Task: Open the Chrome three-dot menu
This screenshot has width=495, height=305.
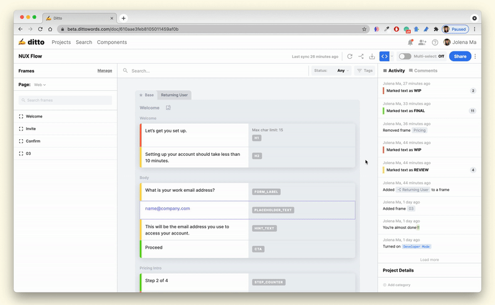Action: point(475,29)
